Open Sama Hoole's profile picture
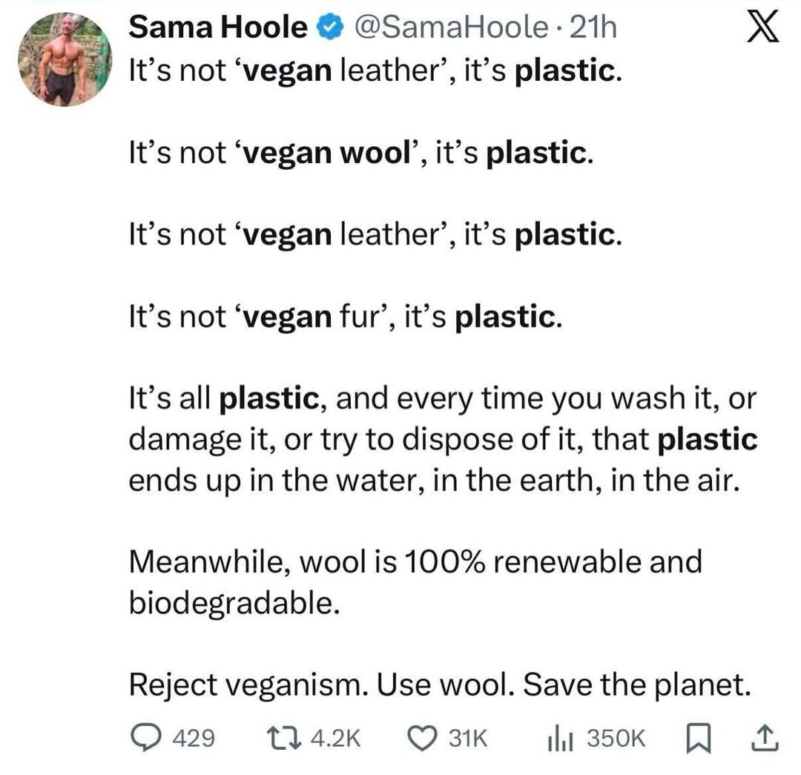 (65, 59)
